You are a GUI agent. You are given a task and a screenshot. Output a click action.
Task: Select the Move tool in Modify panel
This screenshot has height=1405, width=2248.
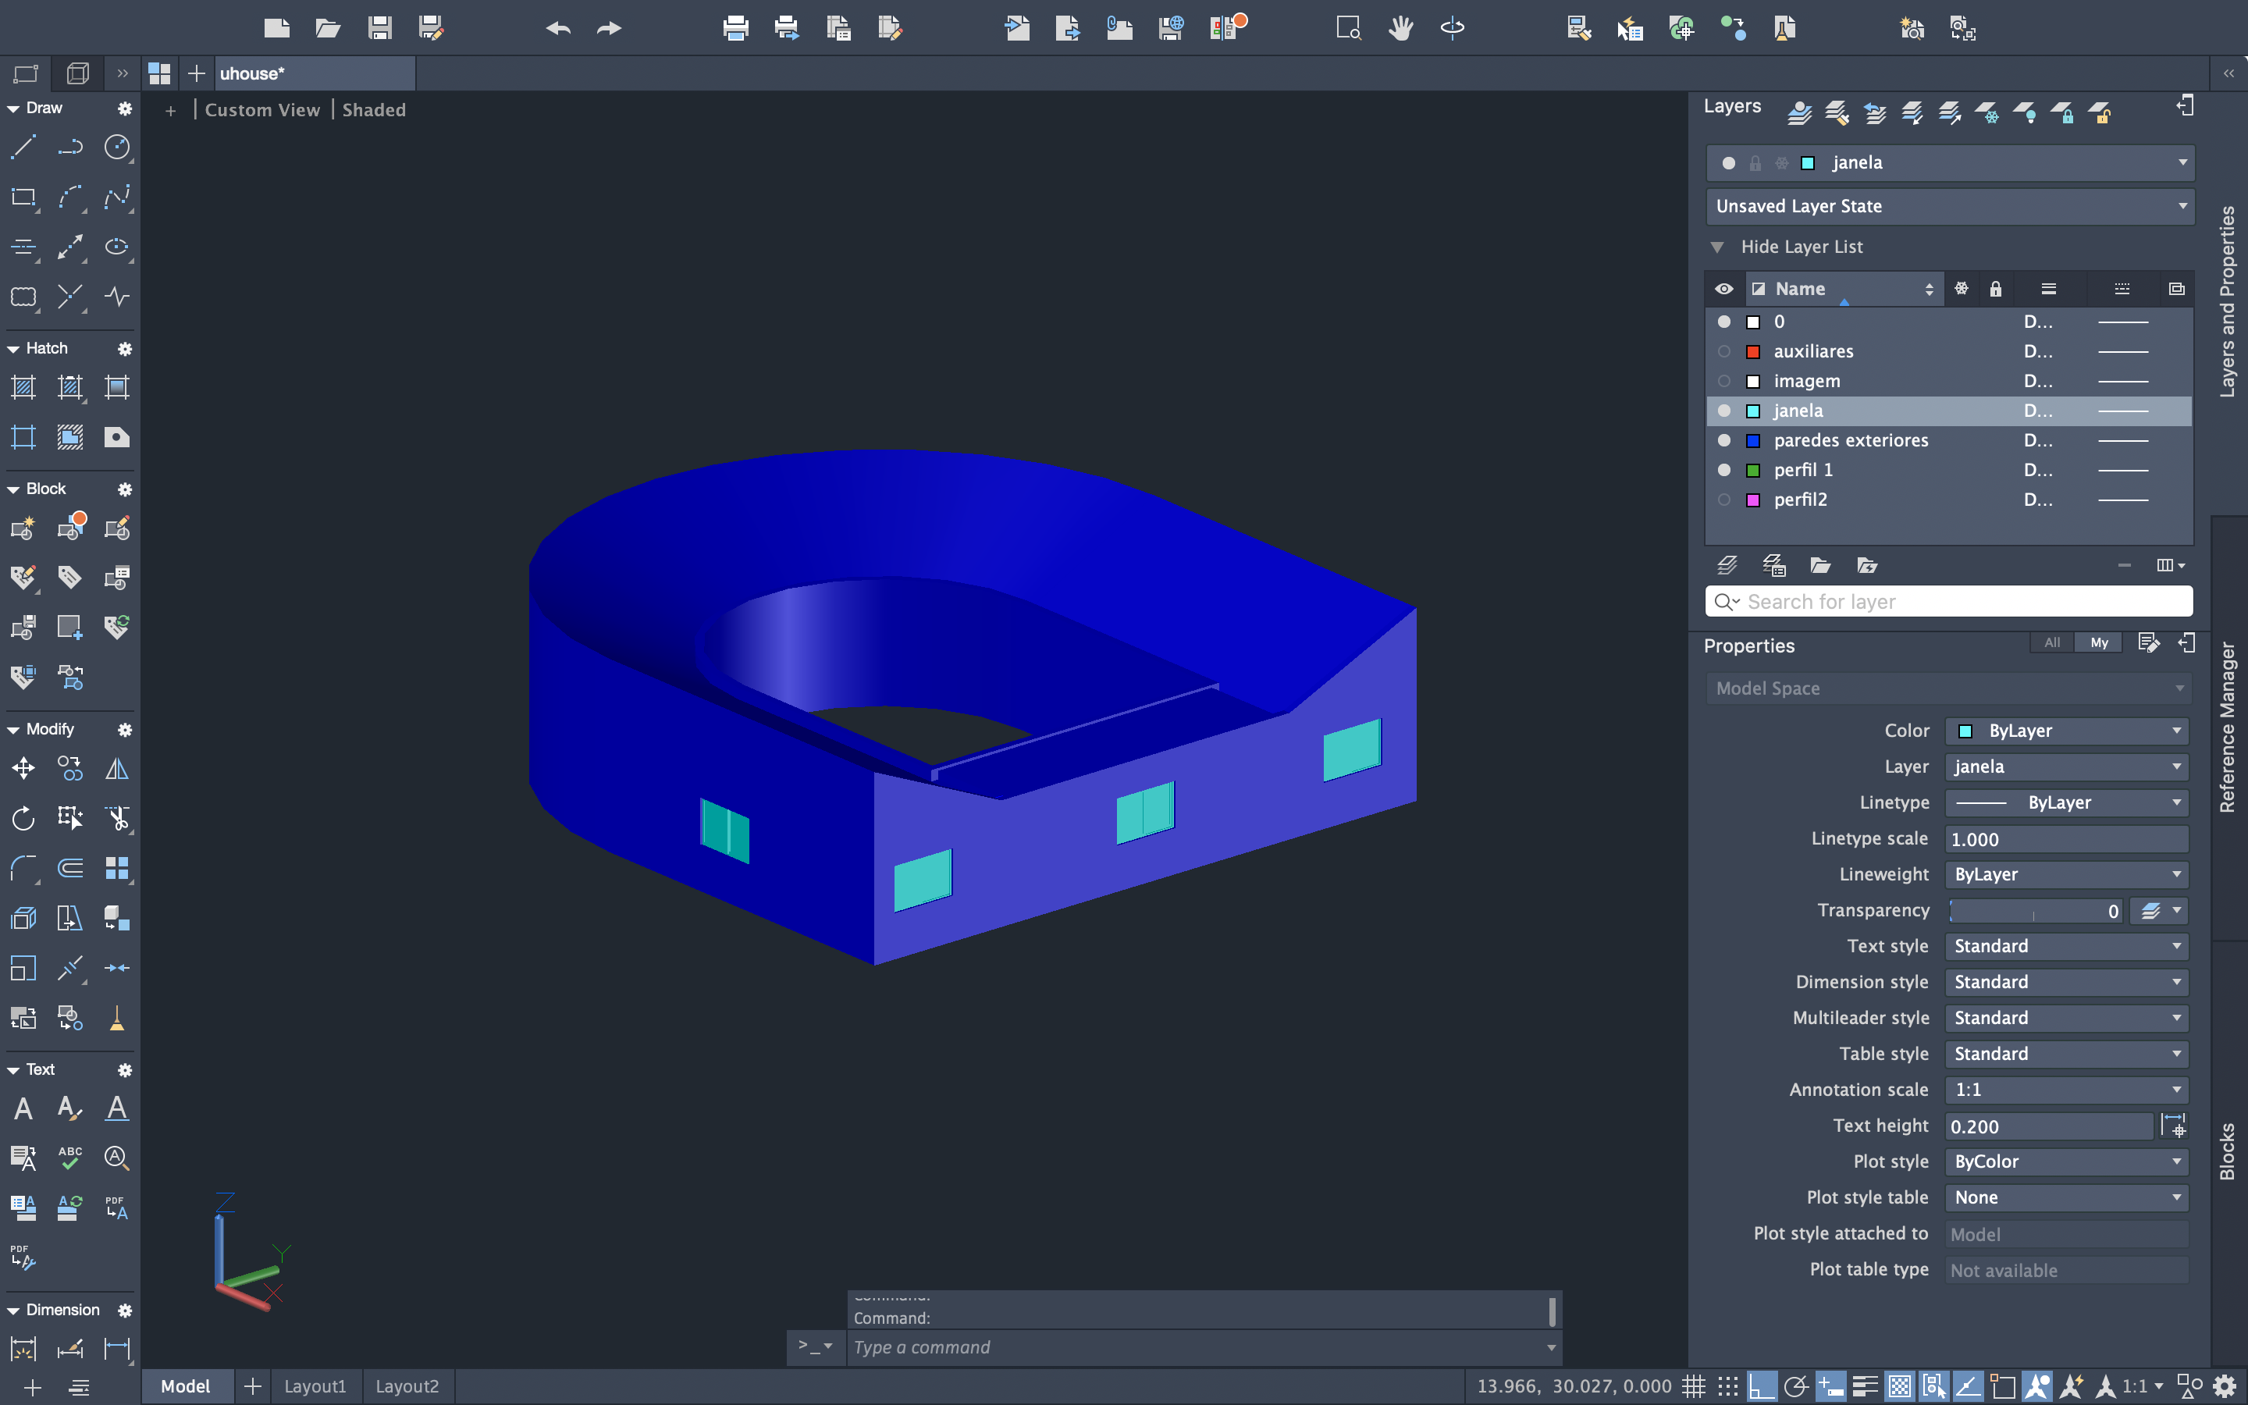pos(23,769)
